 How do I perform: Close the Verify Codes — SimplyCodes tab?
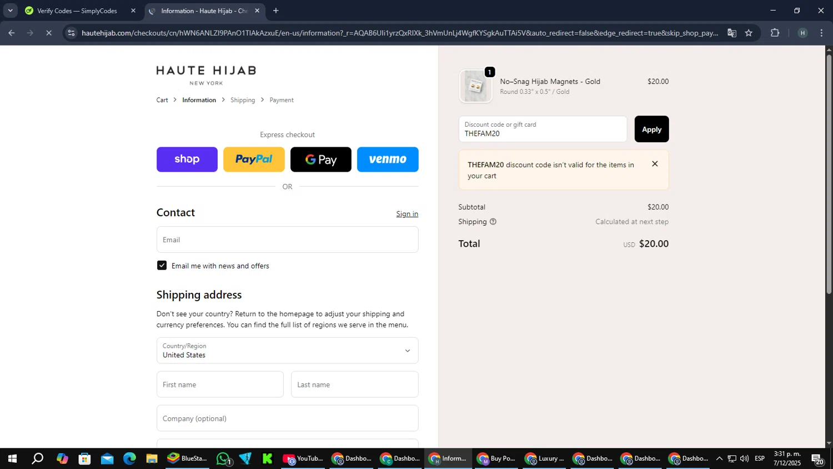coord(133,11)
